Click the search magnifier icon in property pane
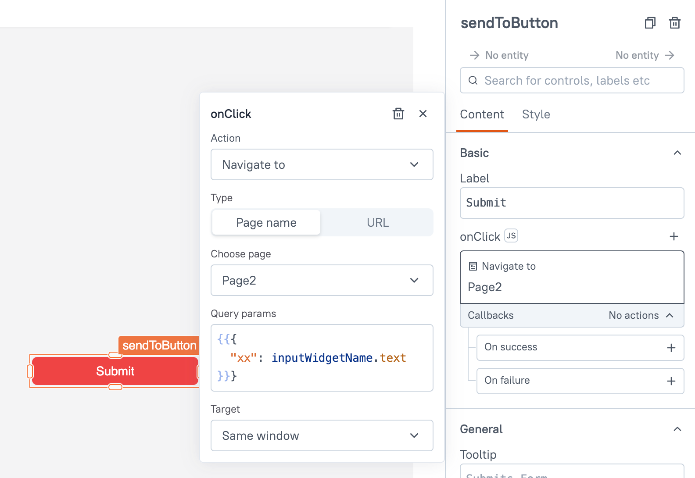The image size is (695, 478). pyautogui.click(x=473, y=80)
